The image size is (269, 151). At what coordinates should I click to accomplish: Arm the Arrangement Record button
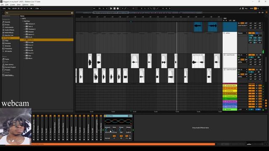click(x=118, y=8)
